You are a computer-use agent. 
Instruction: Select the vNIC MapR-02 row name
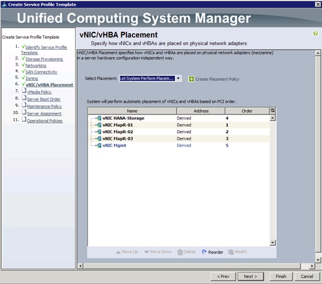(117, 132)
